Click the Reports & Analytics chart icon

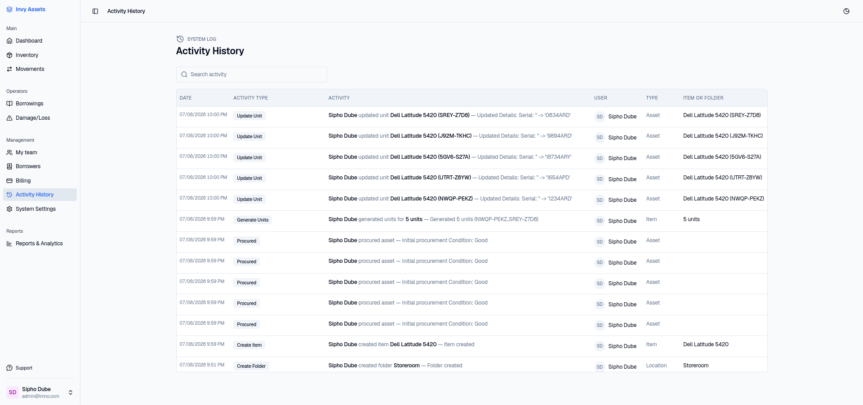[x=9, y=244]
